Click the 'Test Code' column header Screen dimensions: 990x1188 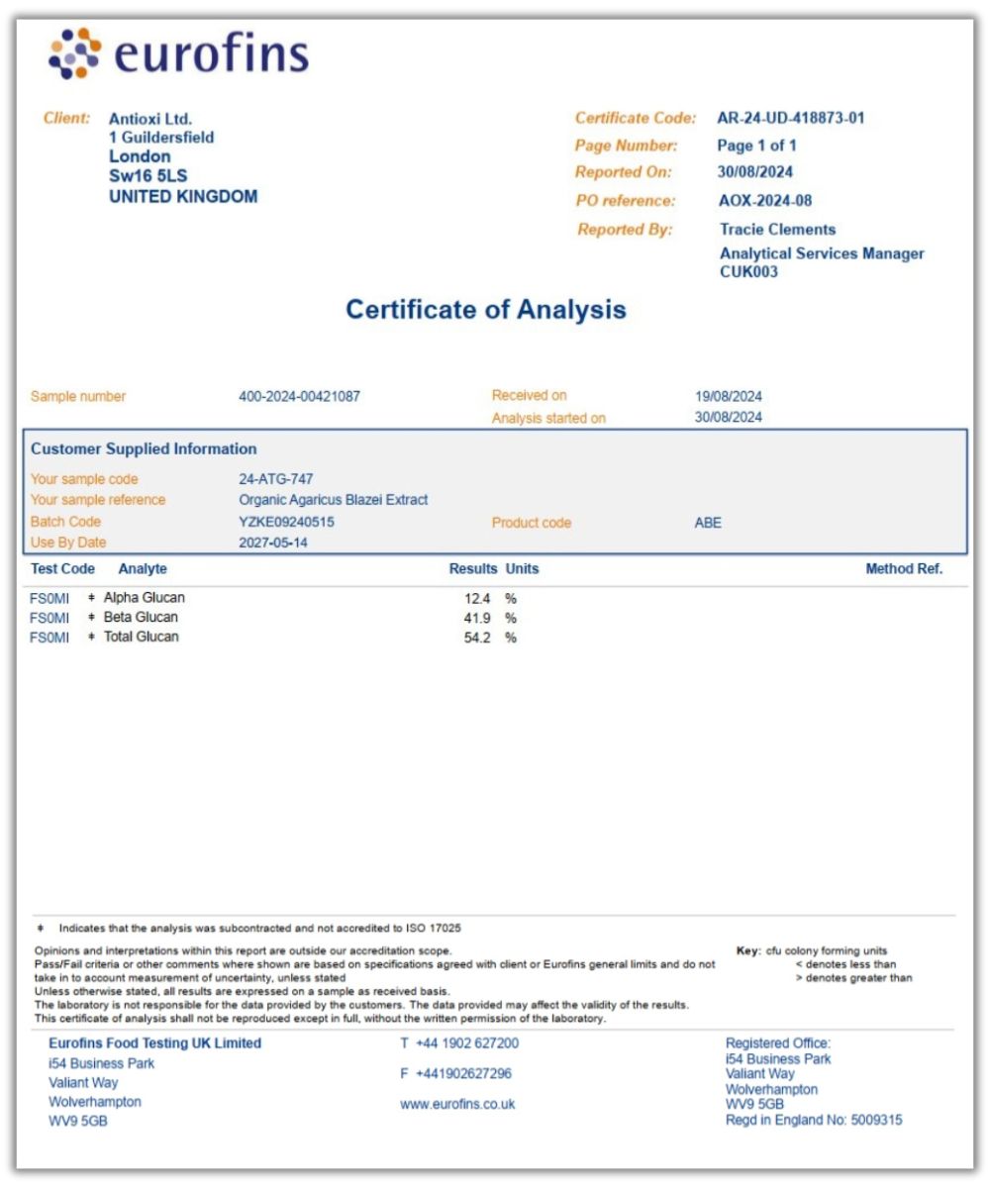click(x=63, y=569)
